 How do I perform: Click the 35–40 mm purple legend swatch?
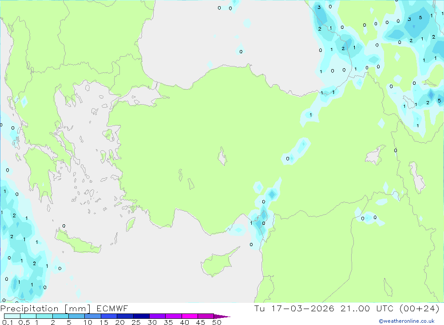174,316
